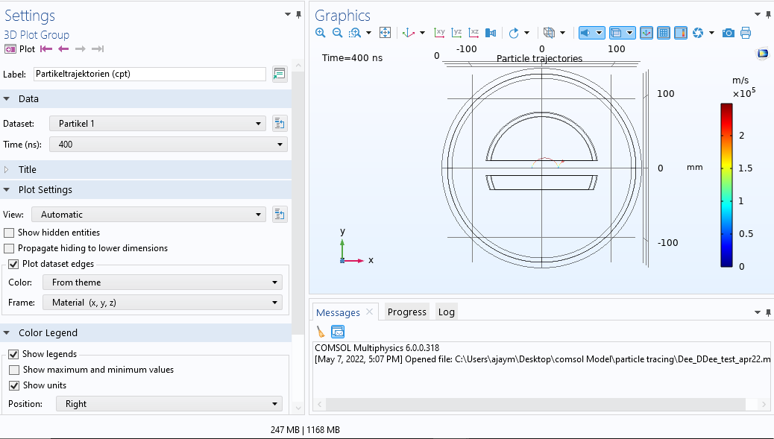Open the Time (ns) dropdown
The width and height of the screenshot is (774, 439).
pos(168,145)
